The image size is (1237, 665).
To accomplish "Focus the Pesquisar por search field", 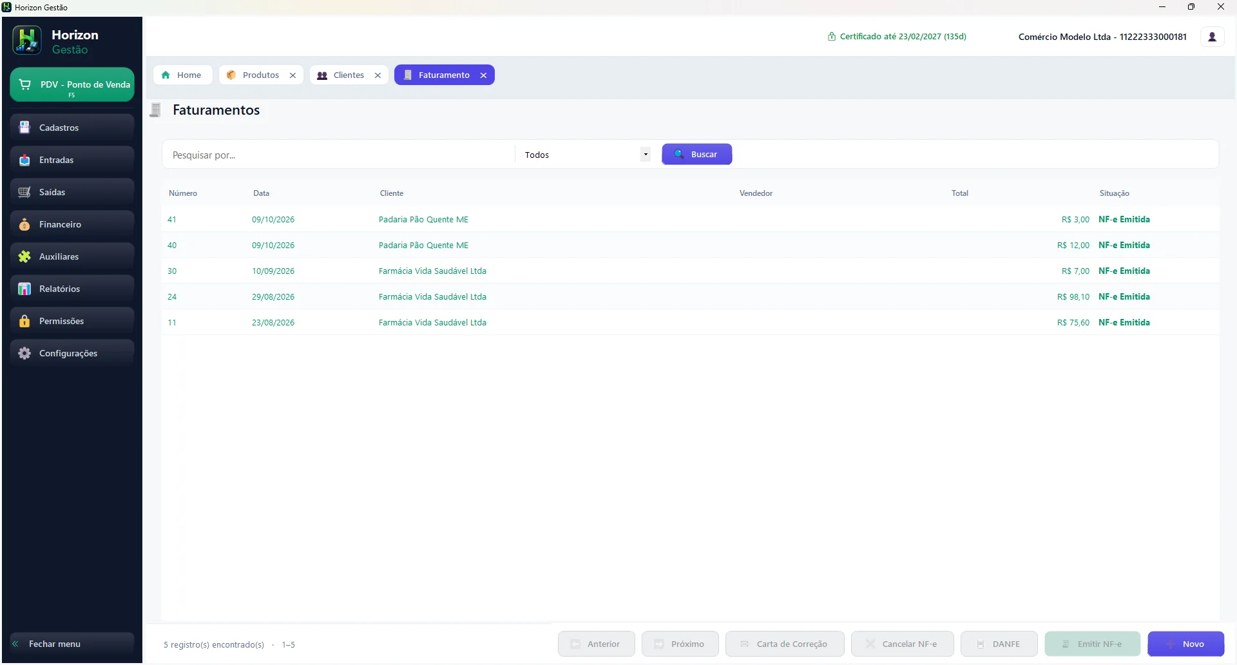I will [340, 155].
